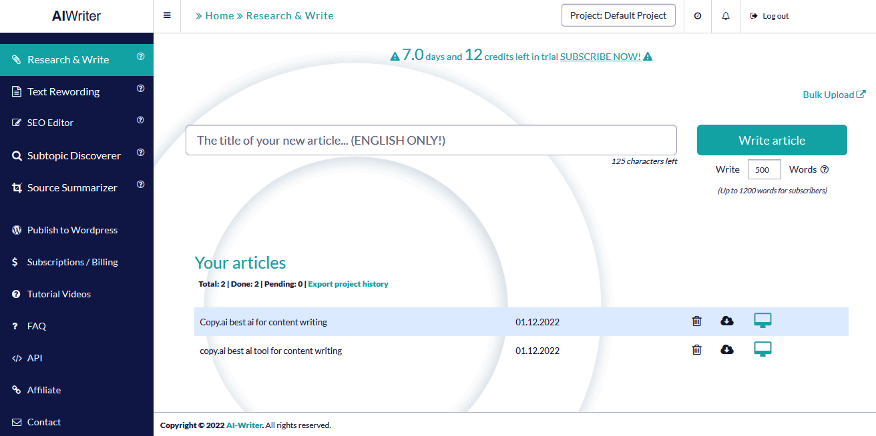Click help icon beside Source Summarizer
Screen dimensions: 876x436
click(x=141, y=184)
